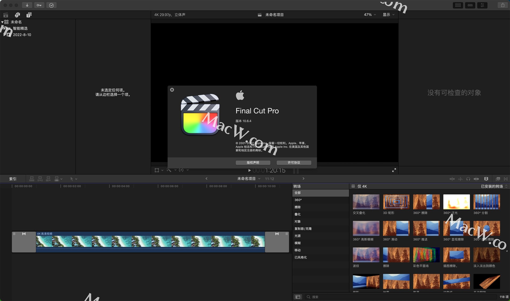Screen dimensions: 510x301
Task: Open the transitions browser icon
Action: point(505,179)
